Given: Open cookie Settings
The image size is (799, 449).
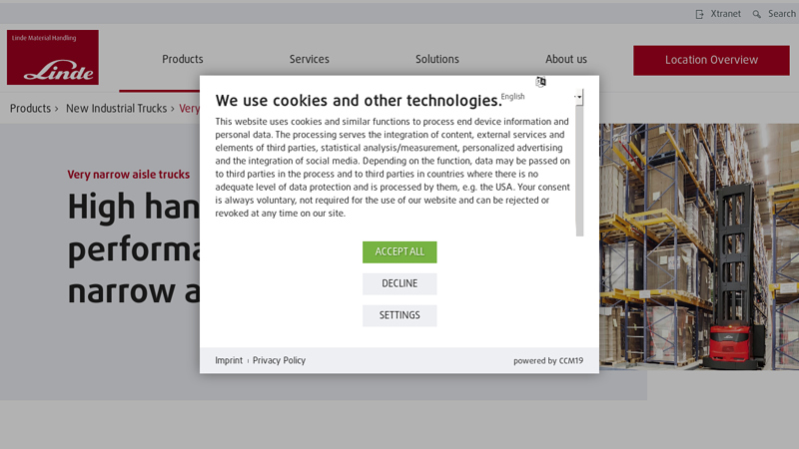Looking at the screenshot, I should pos(399,316).
